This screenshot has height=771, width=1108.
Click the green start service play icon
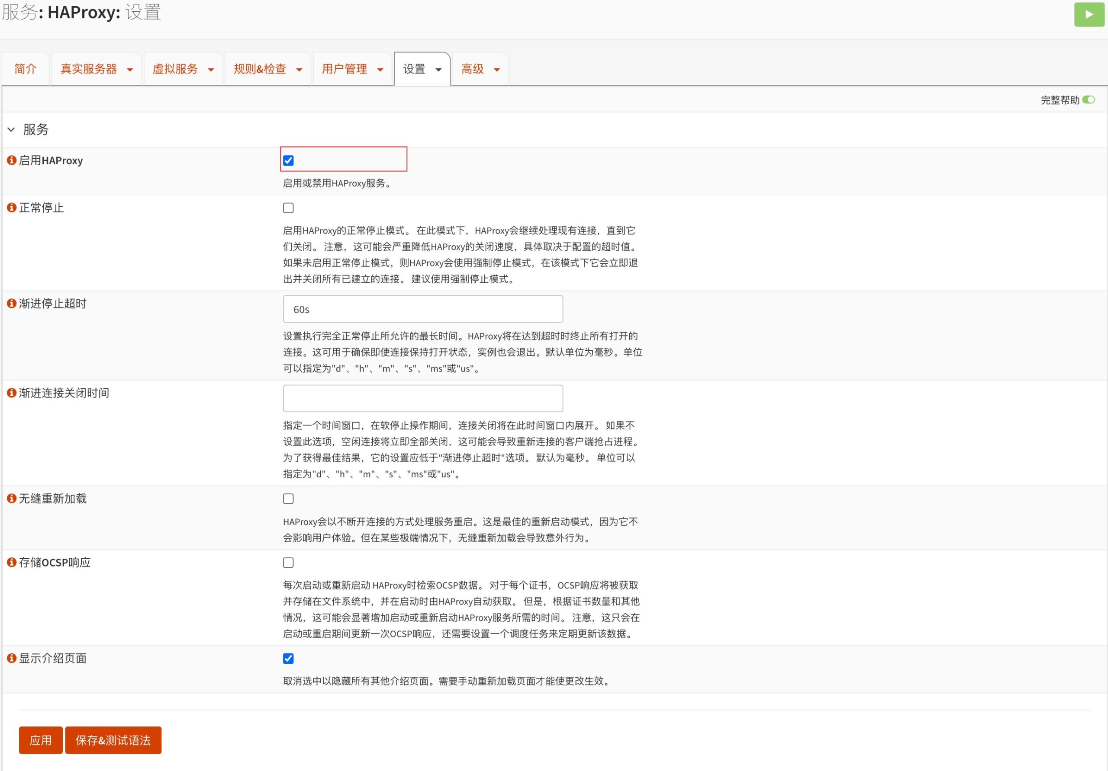(1089, 14)
